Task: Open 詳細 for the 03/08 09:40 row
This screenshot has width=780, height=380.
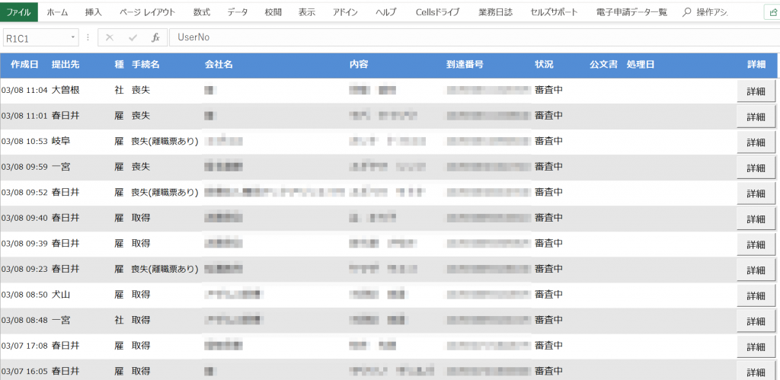Action: [756, 219]
